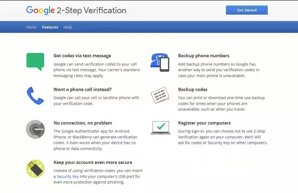Click the 'Want a phone call instead?' heading
Image resolution: width=298 pixels, height=193 pixels.
point(82,89)
